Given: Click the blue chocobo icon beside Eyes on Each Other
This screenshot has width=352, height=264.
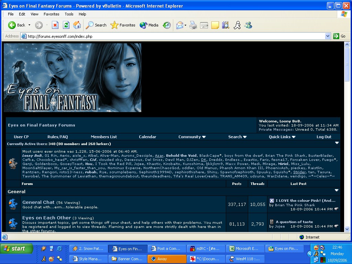Looking at the screenshot, I should click(x=13, y=223).
